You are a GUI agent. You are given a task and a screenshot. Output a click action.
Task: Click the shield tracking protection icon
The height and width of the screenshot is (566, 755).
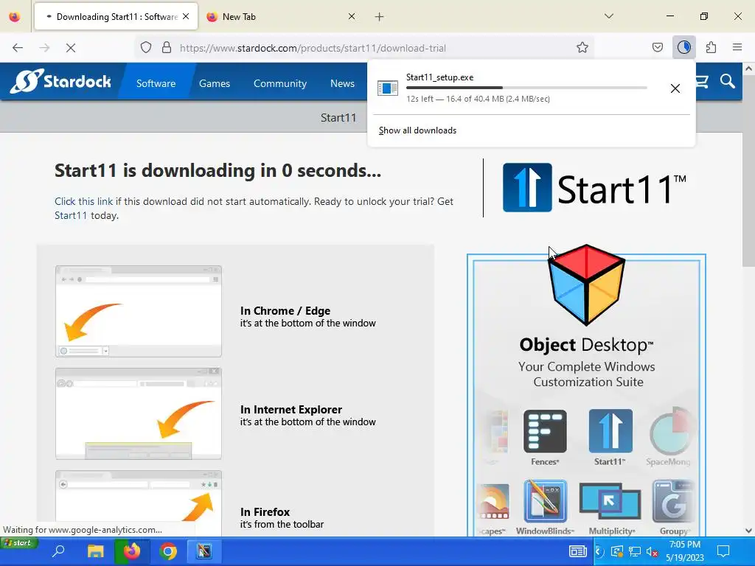coord(146,48)
